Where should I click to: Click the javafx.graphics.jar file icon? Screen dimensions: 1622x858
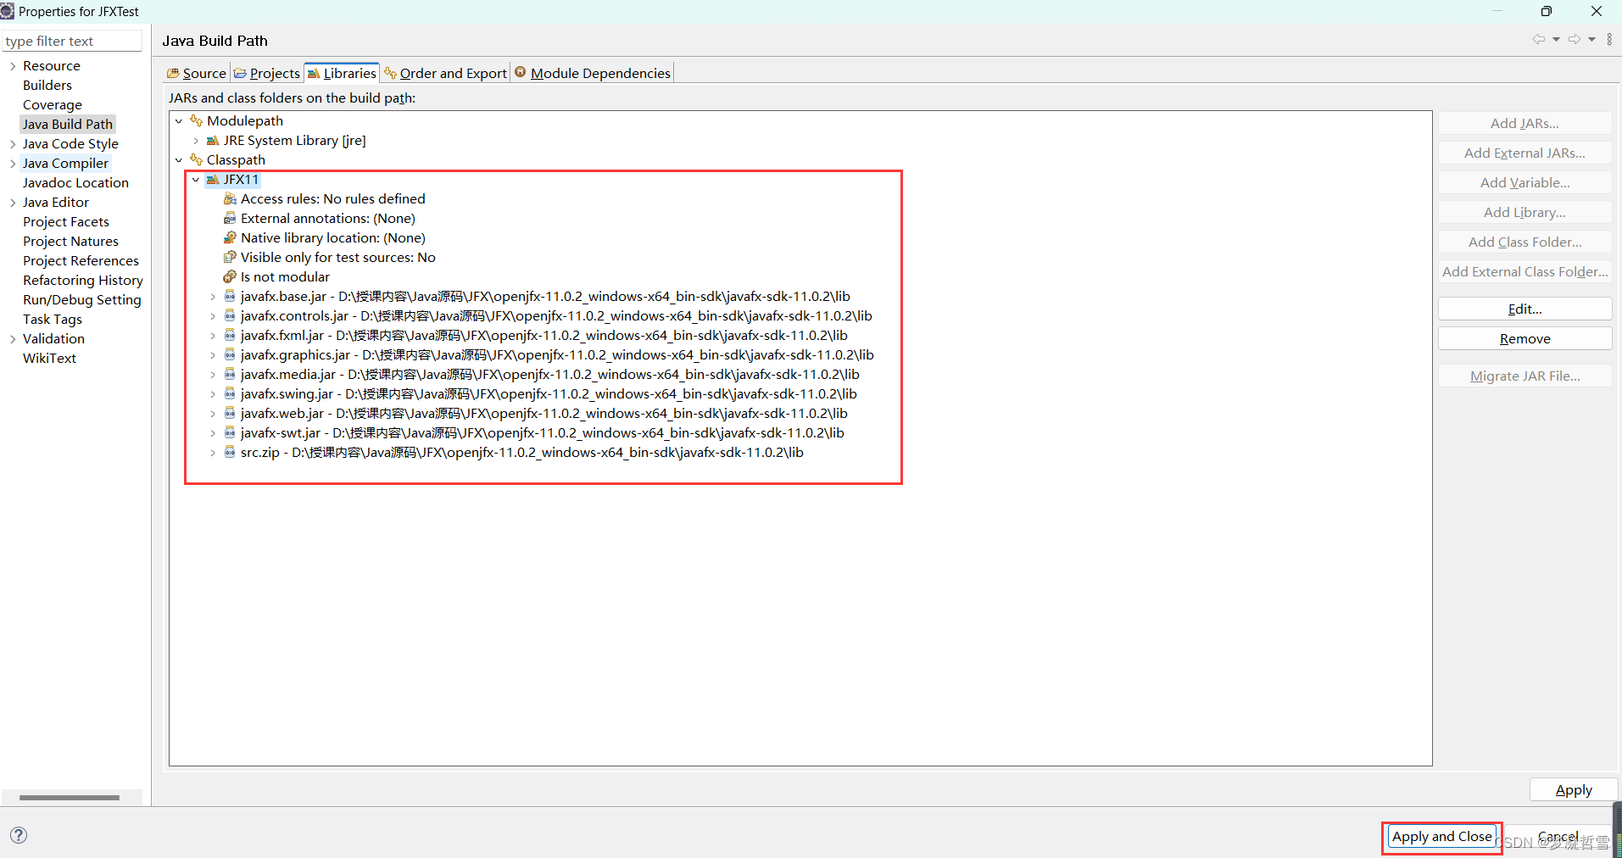click(x=230, y=355)
